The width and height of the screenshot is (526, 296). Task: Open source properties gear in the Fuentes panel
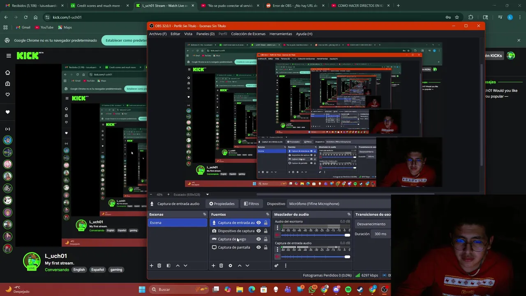pos(230,266)
